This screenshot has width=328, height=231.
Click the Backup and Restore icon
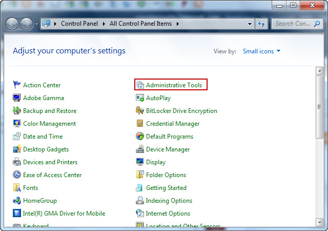click(x=17, y=110)
